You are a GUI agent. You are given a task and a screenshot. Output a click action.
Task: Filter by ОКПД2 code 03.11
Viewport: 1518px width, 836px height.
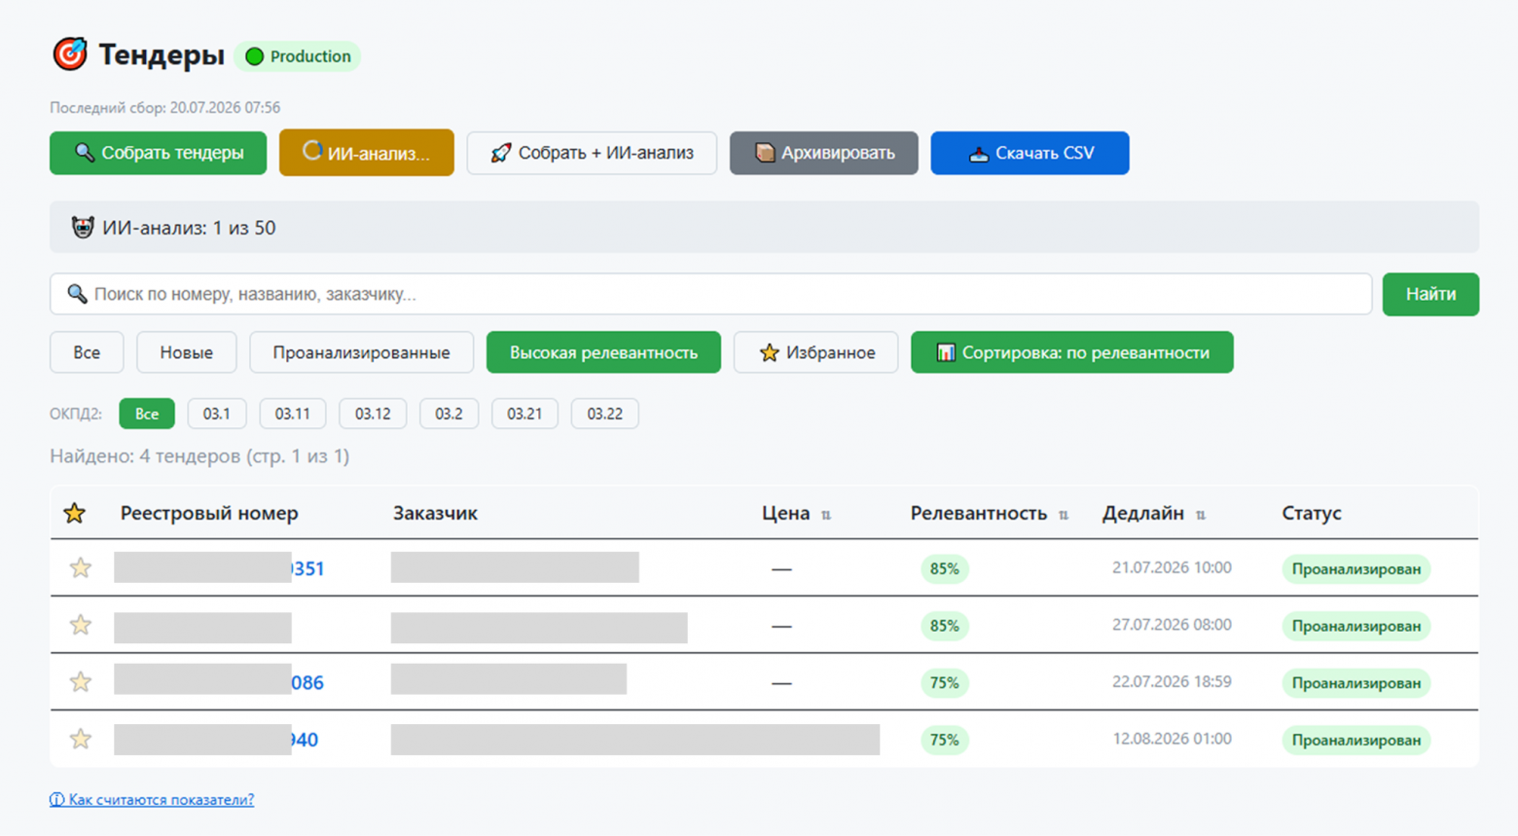(x=292, y=414)
